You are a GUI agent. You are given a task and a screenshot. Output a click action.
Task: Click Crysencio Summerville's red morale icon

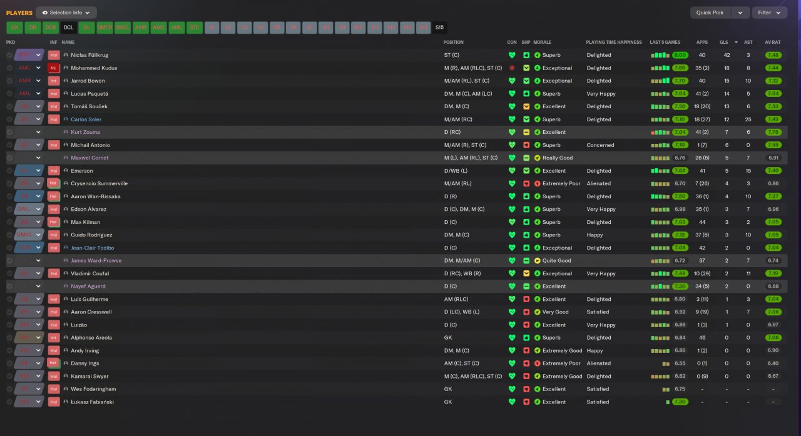tap(537, 183)
